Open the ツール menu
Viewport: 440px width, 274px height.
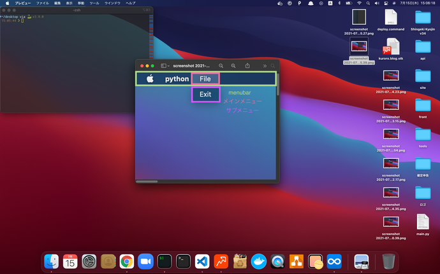coord(94,3)
